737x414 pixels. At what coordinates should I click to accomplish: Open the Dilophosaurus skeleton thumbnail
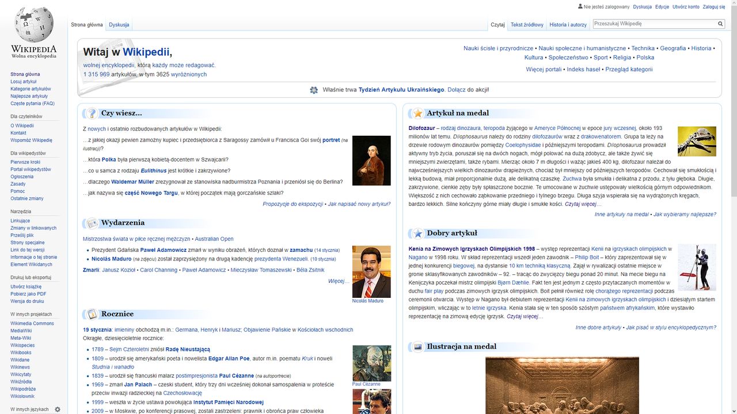click(x=697, y=141)
